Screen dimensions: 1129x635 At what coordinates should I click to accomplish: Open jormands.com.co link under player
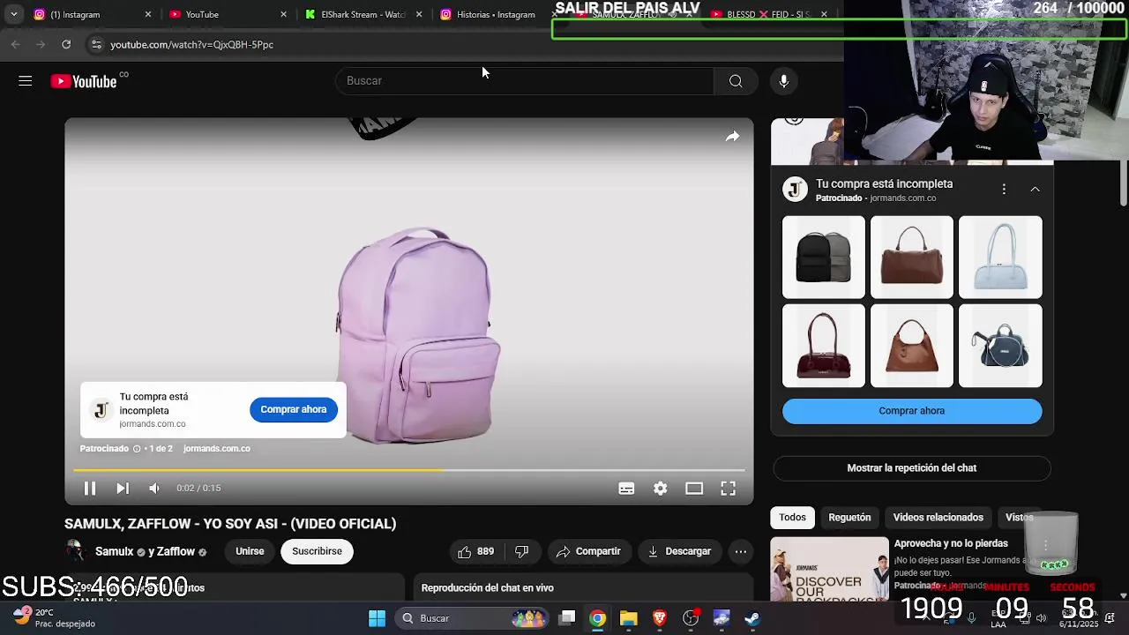216,449
